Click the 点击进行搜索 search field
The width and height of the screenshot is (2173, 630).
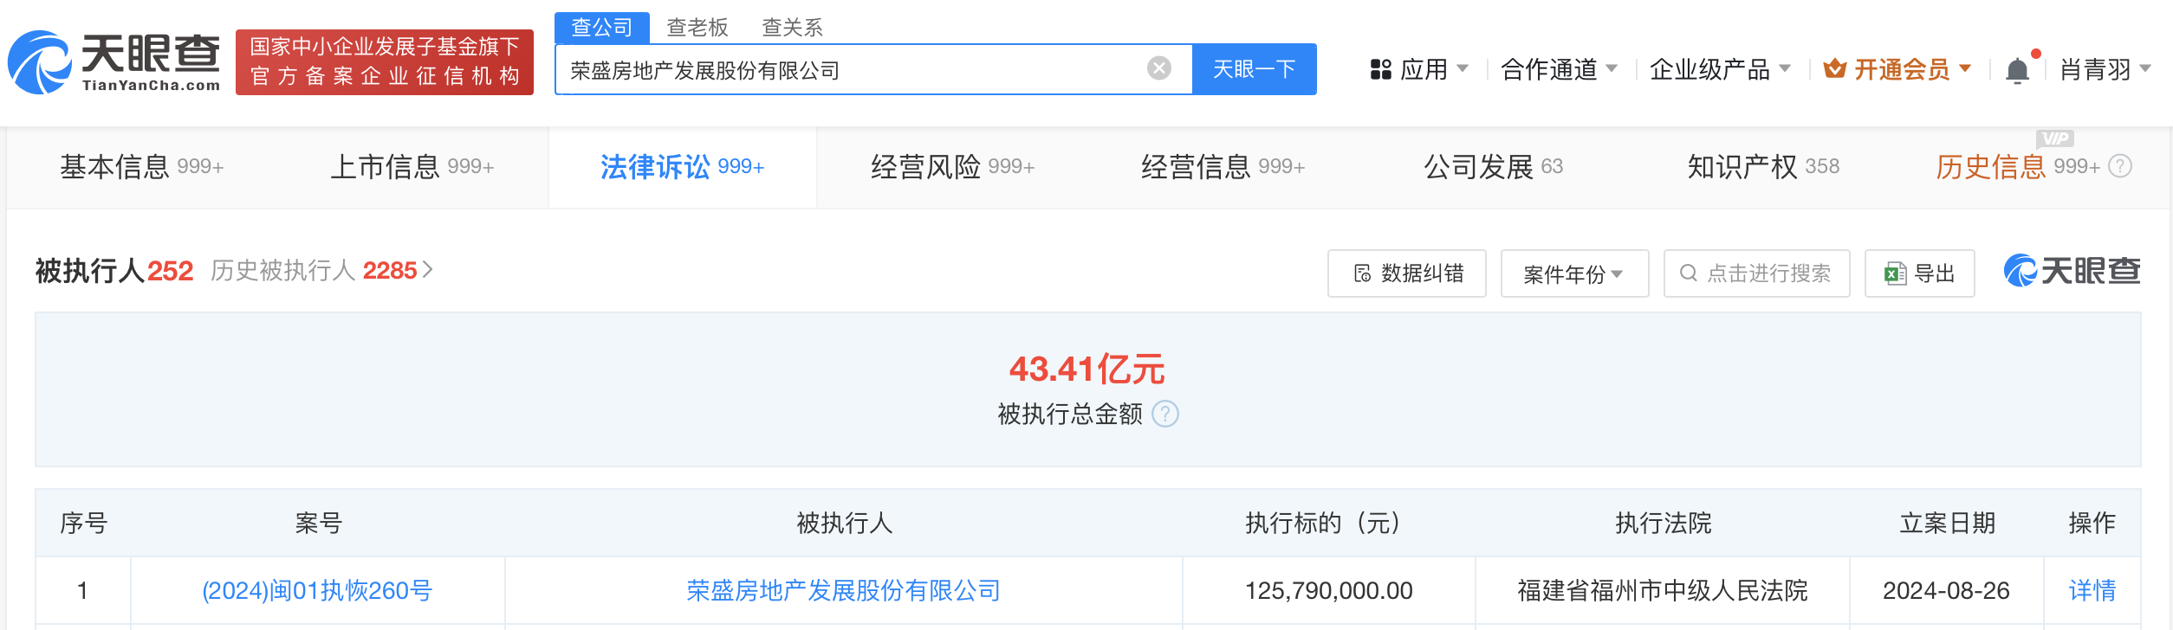point(1756,273)
